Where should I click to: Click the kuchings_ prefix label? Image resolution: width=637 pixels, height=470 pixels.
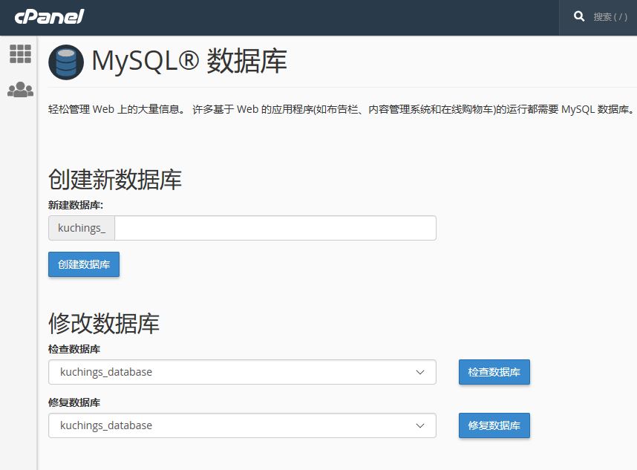pyautogui.click(x=82, y=228)
